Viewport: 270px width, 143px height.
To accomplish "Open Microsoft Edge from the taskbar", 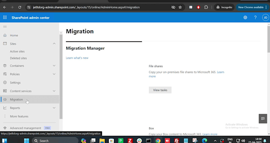I will coord(204,140).
